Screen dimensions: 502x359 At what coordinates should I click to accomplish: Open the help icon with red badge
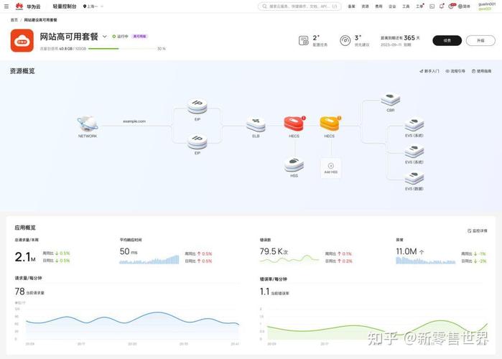(452, 6)
